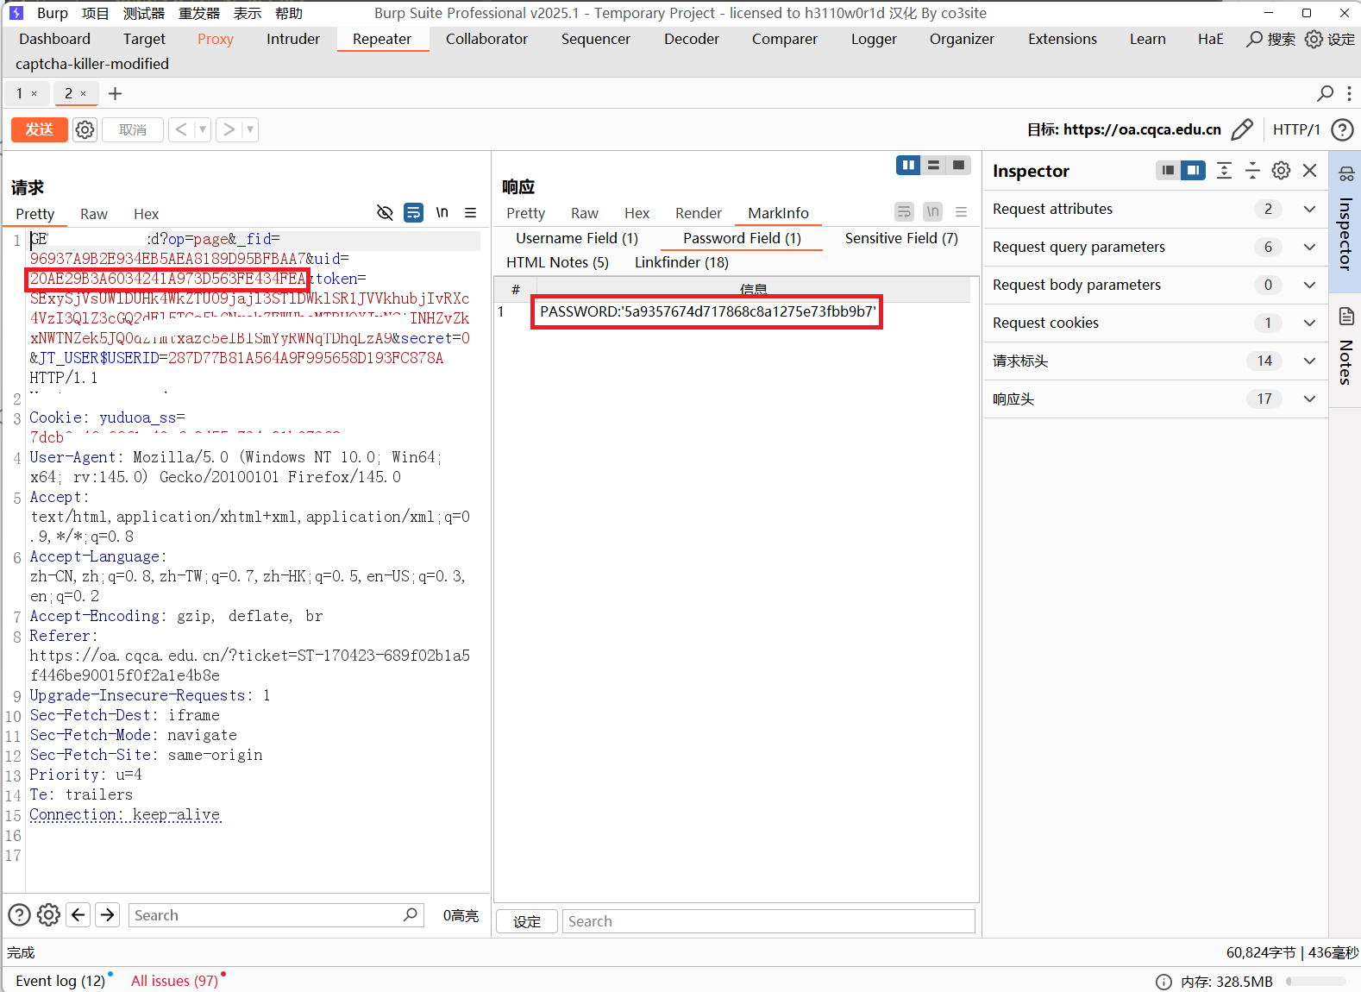Expand Request cookies section
The image size is (1361, 992).
pos(1309,323)
